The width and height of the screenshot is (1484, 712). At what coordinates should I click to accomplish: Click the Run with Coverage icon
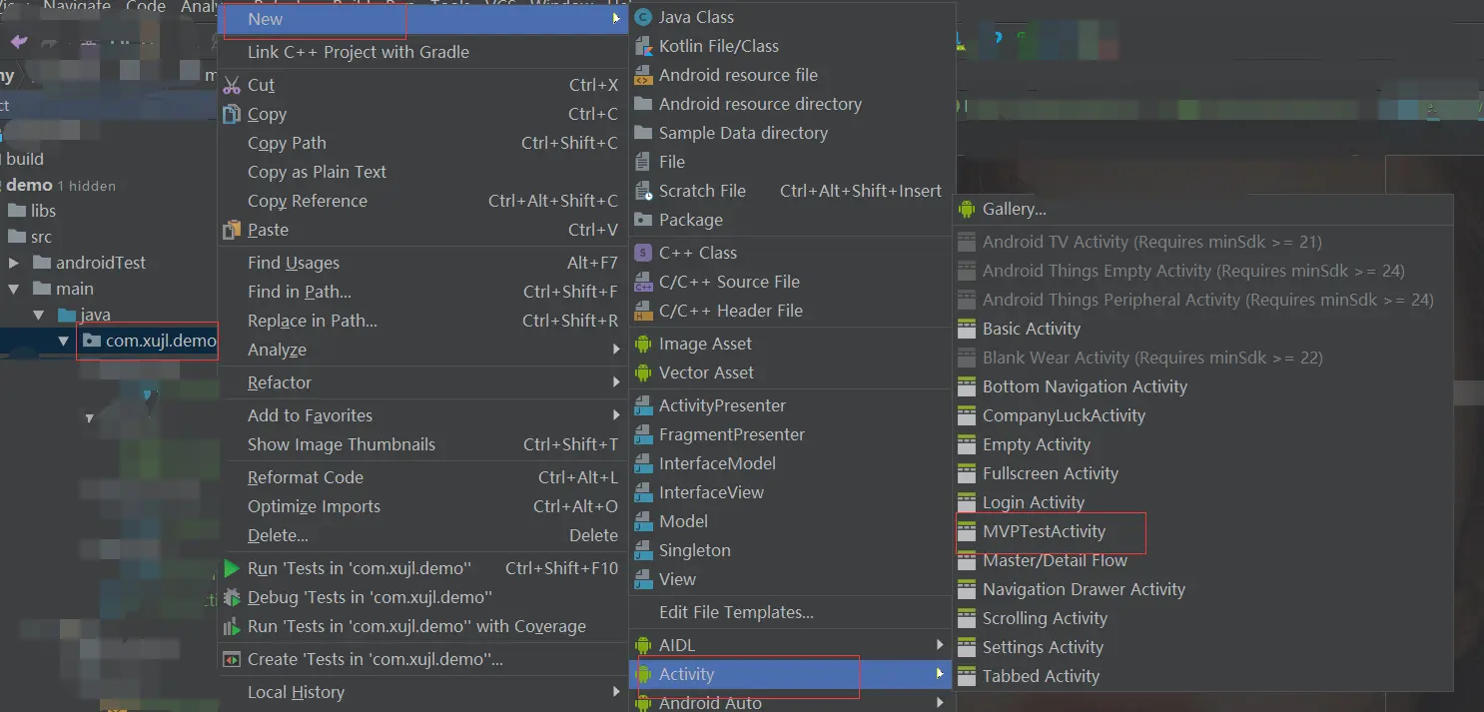click(x=232, y=626)
